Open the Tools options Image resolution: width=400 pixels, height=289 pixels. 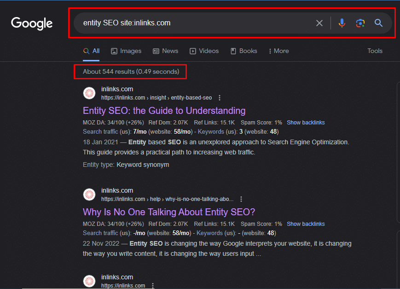click(375, 51)
